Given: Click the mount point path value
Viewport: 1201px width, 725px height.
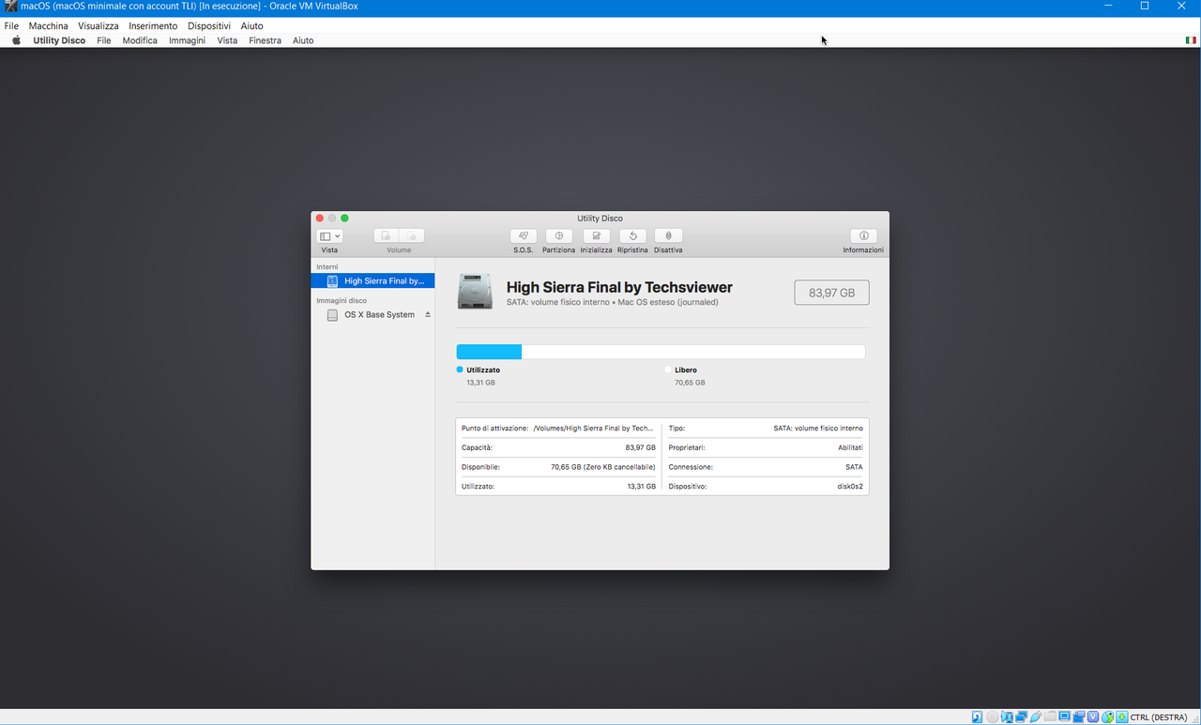Looking at the screenshot, I should pyautogui.click(x=593, y=428).
